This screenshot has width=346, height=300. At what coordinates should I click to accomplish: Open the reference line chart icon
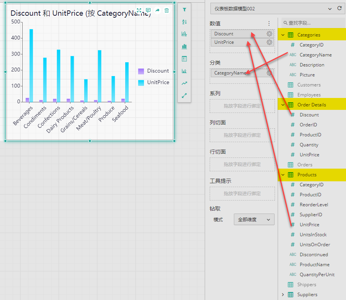click(184, 71)
